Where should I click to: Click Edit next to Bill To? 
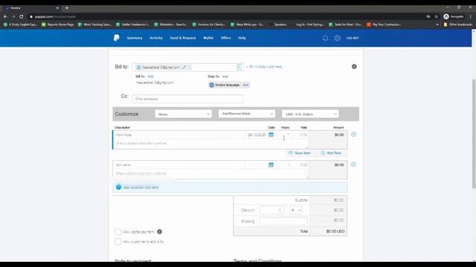[x=150, y=76]
